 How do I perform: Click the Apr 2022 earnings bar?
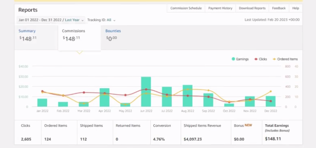105,97
